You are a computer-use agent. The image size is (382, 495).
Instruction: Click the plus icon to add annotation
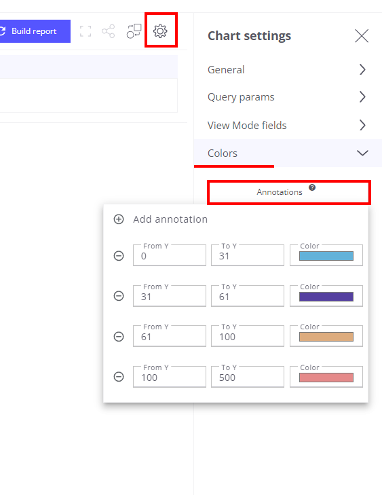pos(119,219)
